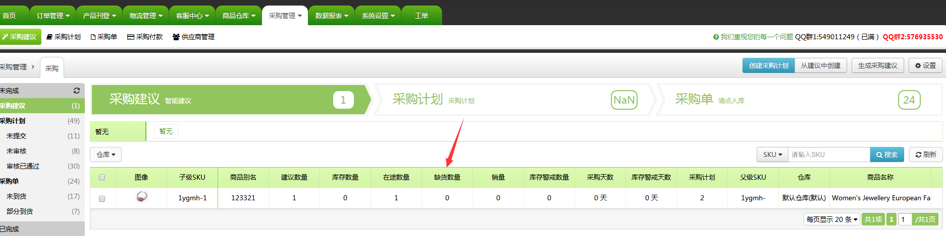Open 供应商管理 with the people icon
Image resolution: width=946 pixels, height=236 pixels.
176,37
